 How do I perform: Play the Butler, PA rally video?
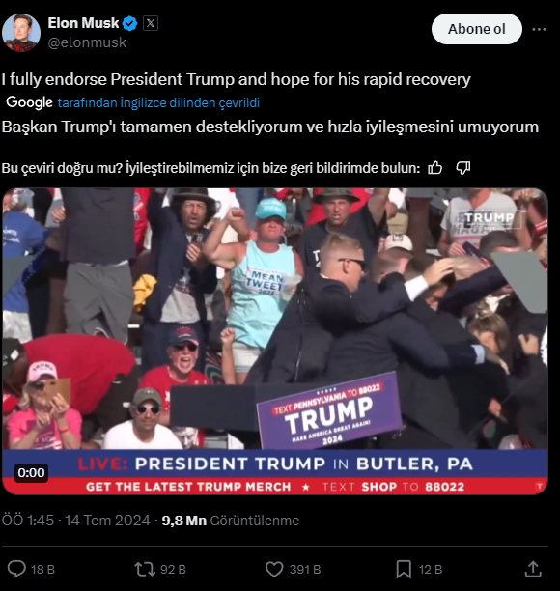tap(275, 341)
